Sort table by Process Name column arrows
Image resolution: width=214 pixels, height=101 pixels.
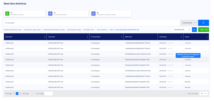pos(122,37)
